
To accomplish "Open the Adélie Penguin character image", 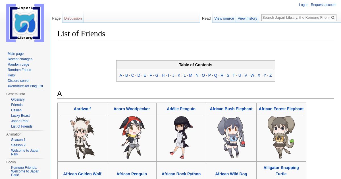I will point(181,138).
